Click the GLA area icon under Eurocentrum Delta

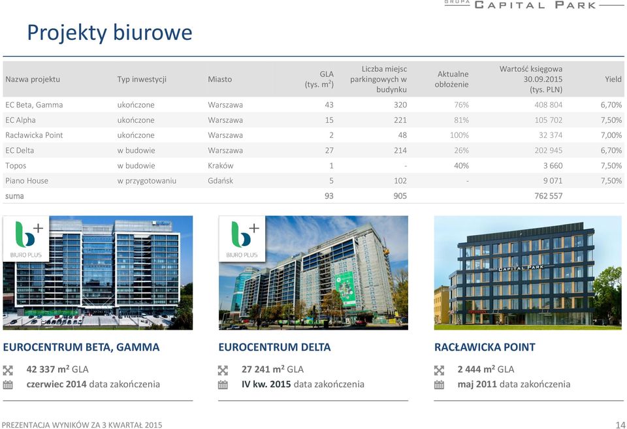[x=223, y=370]
